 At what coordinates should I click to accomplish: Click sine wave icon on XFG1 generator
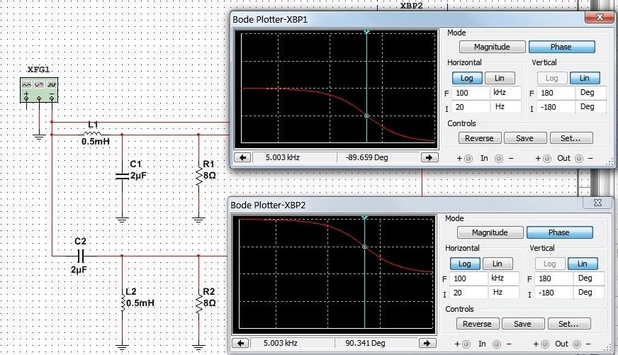(26, 85)
